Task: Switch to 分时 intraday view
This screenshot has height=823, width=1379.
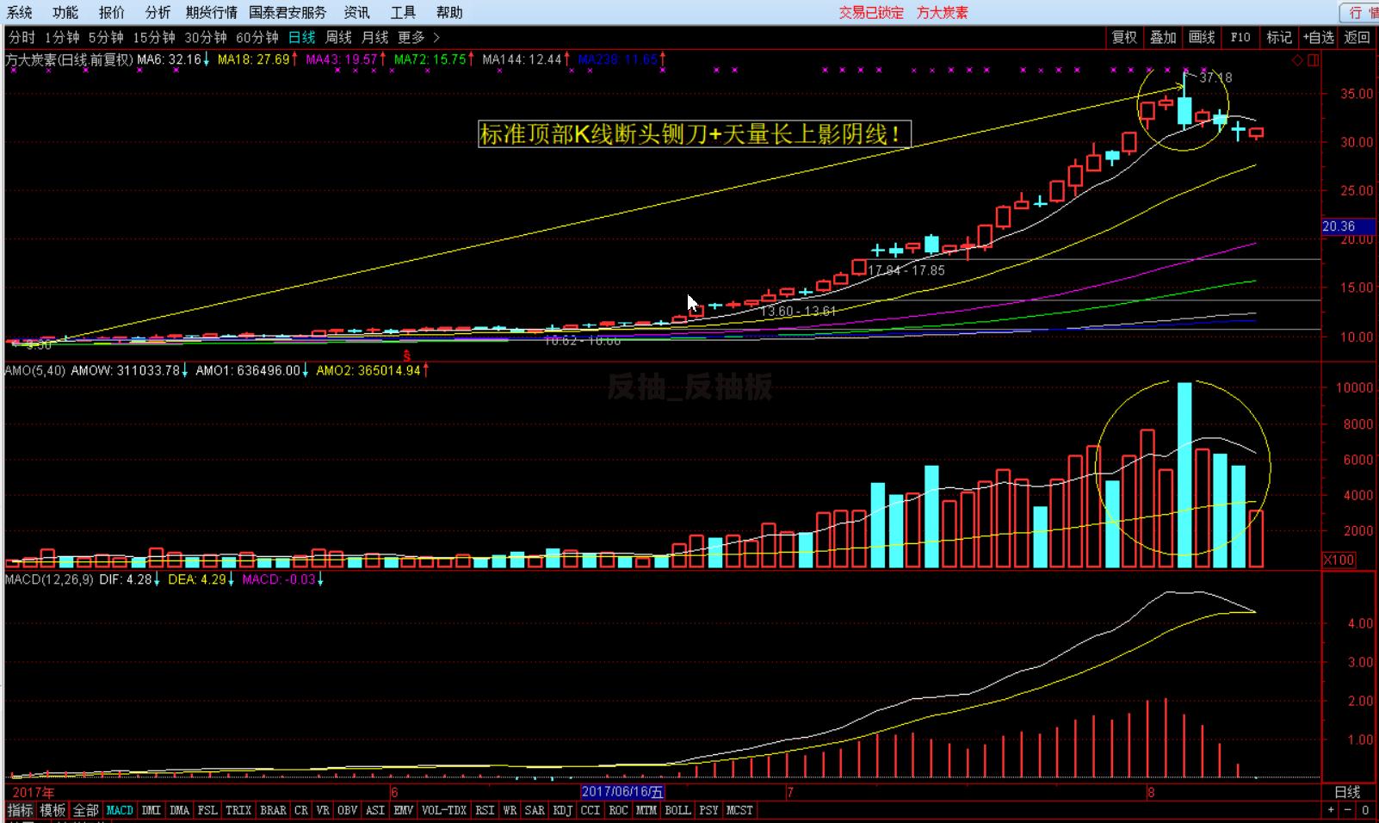Action: (x=22, y=37)
